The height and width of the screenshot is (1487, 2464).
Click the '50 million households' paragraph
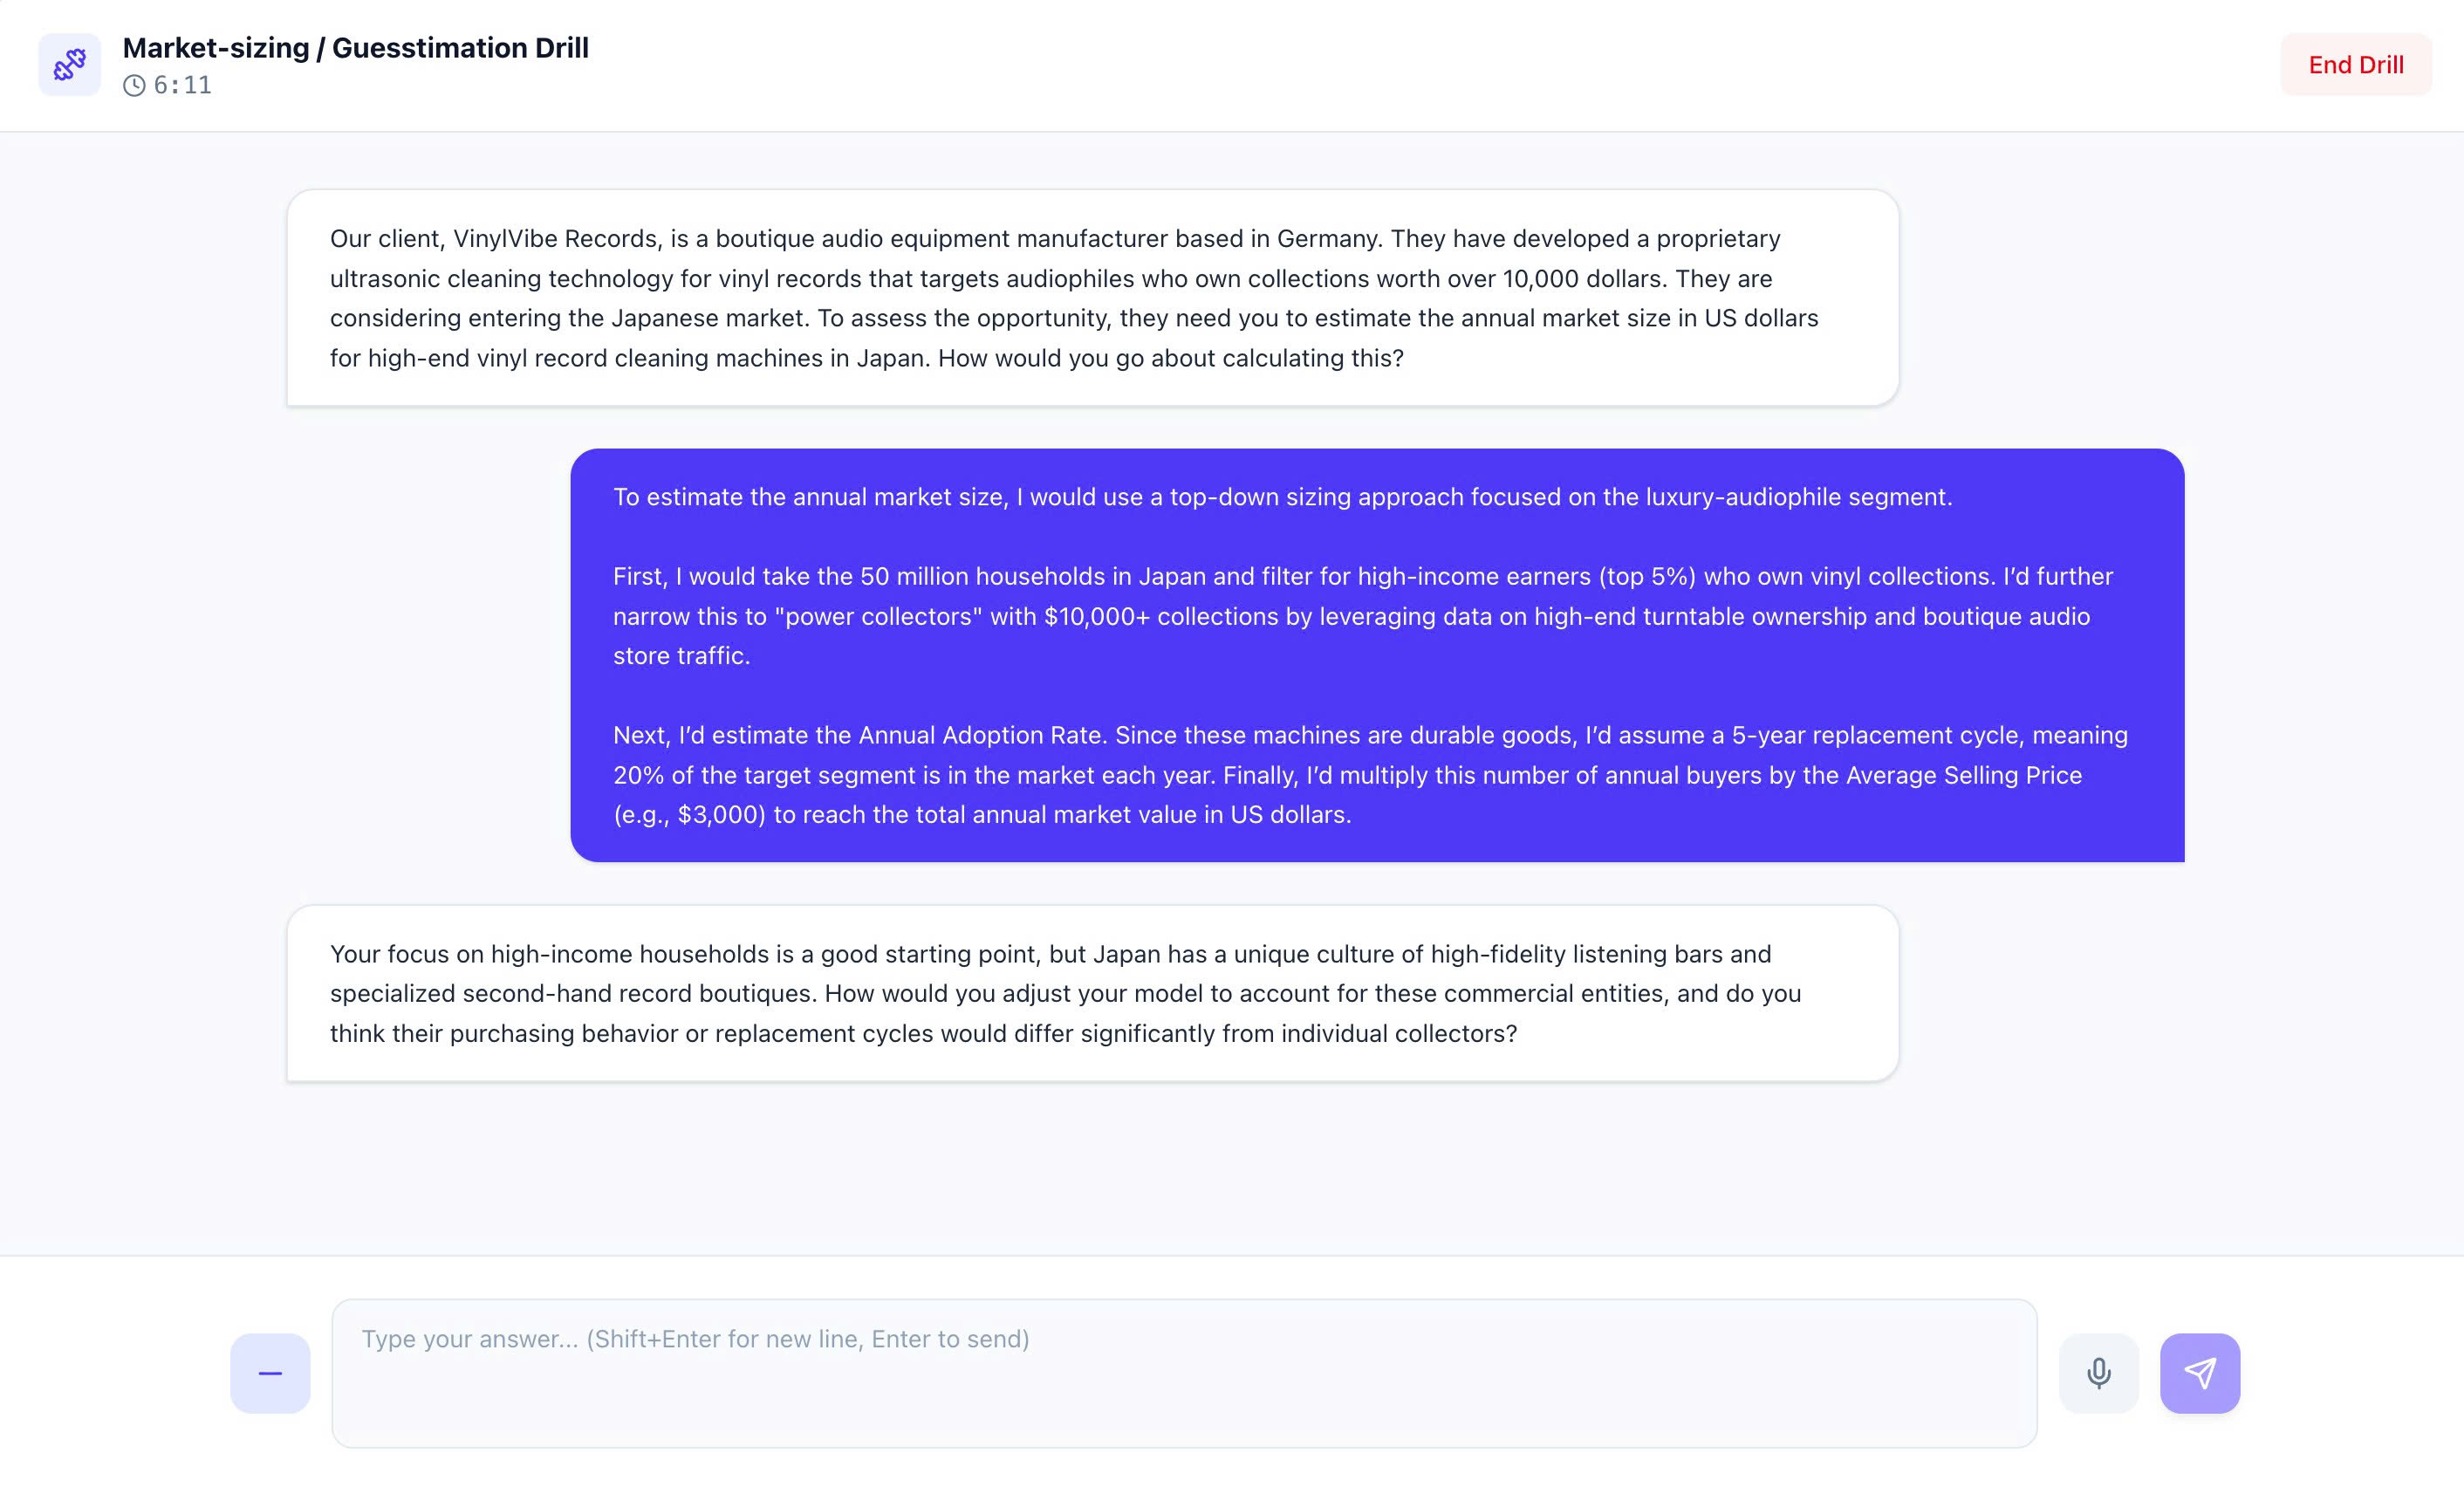coord(1361,616)
